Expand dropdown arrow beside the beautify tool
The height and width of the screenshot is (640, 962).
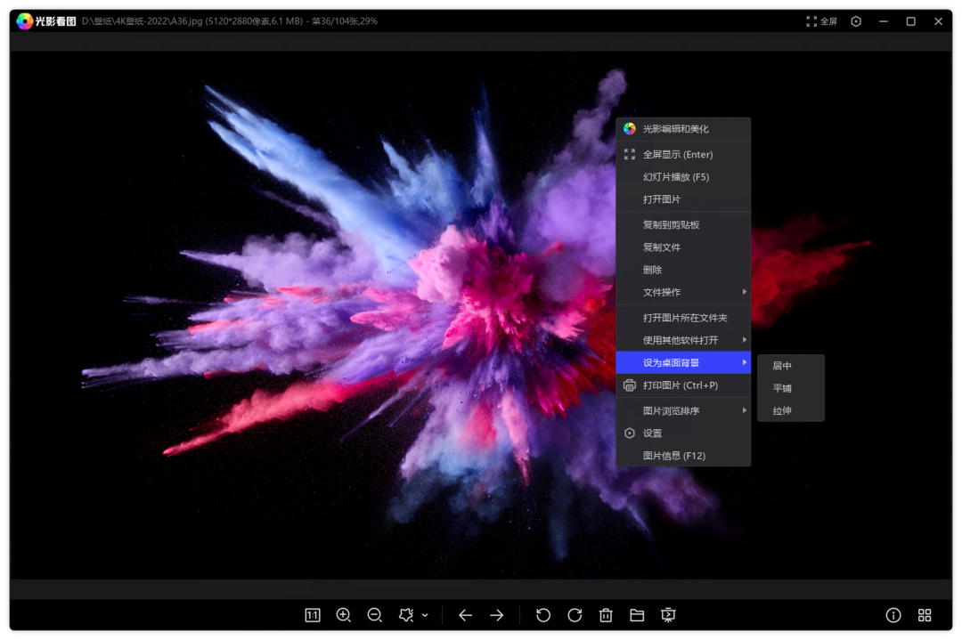pyautogui.click(x=425, y=615)
